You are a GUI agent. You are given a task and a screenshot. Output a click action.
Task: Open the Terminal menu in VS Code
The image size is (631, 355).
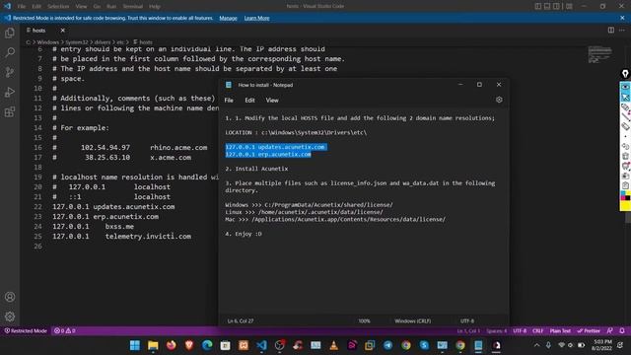132,7
